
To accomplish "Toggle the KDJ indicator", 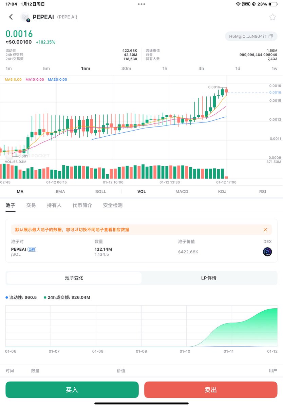I will tap(222, 192).
